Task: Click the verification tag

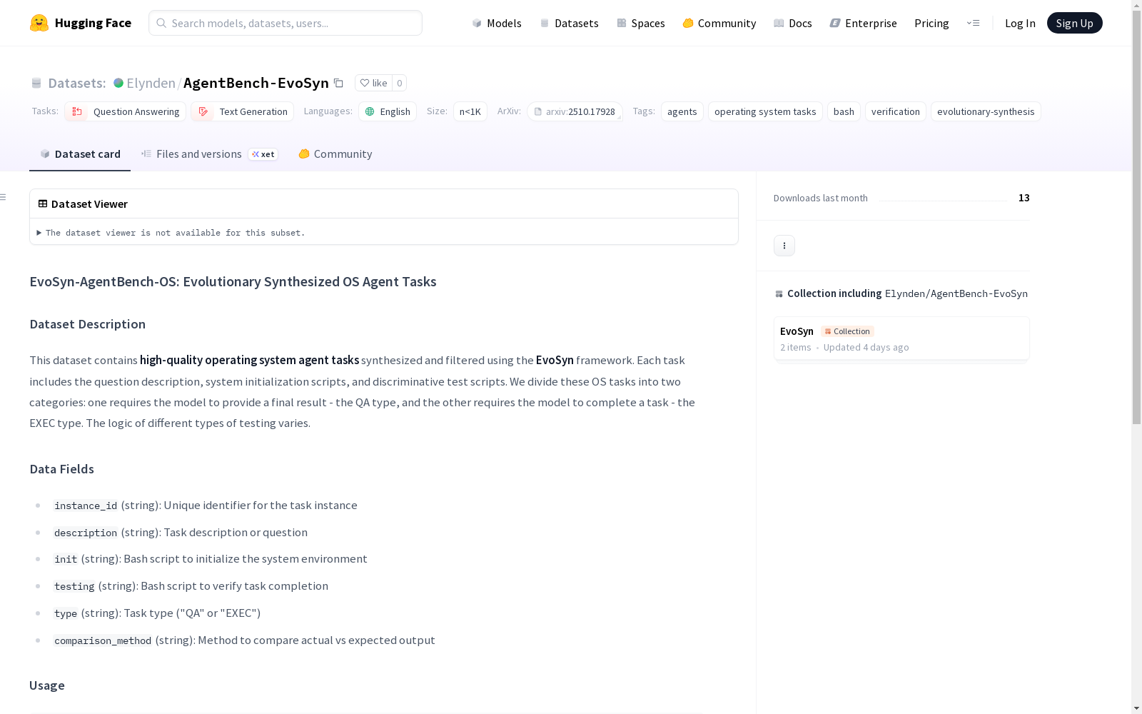Action: [896, 111]
